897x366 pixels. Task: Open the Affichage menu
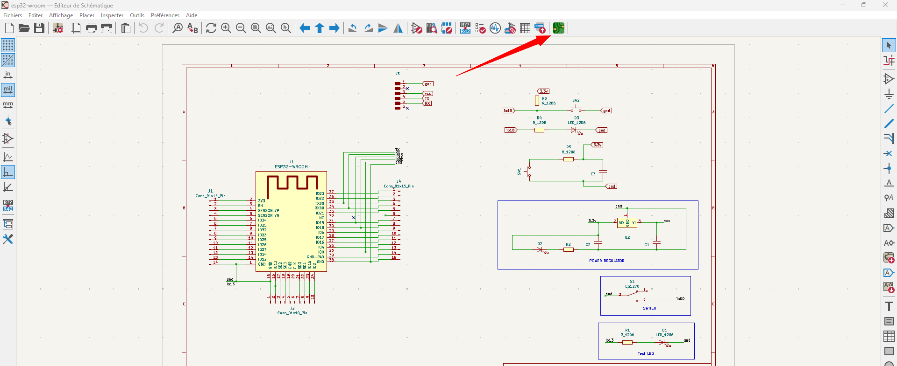tap(61, 15)
